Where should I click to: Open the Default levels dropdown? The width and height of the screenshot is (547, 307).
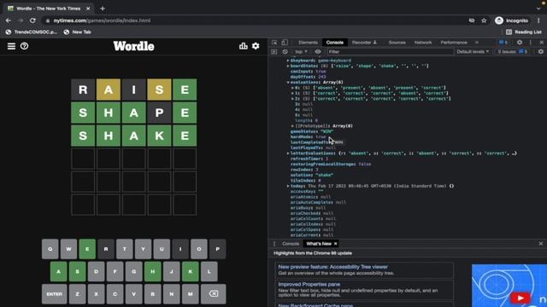pos(473,51)
